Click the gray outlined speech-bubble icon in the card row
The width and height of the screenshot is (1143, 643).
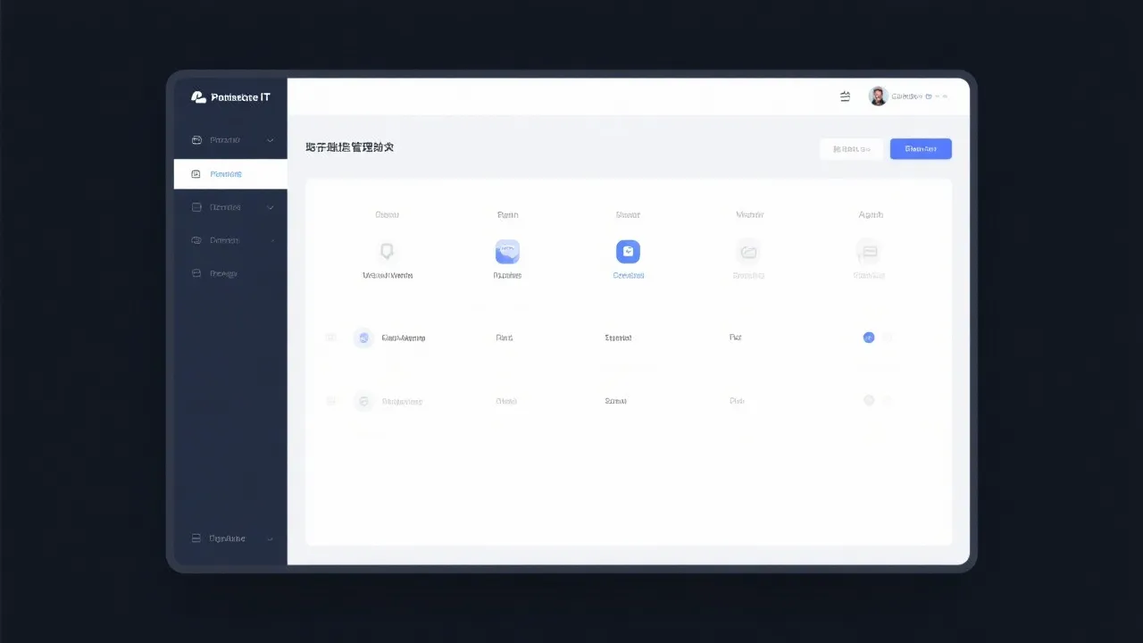[387, 252]
